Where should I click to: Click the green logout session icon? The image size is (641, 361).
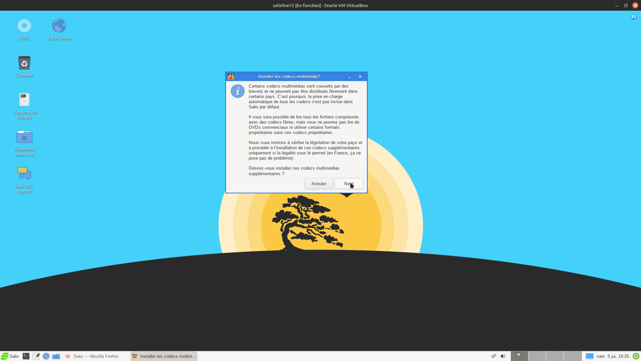(636, 356)
